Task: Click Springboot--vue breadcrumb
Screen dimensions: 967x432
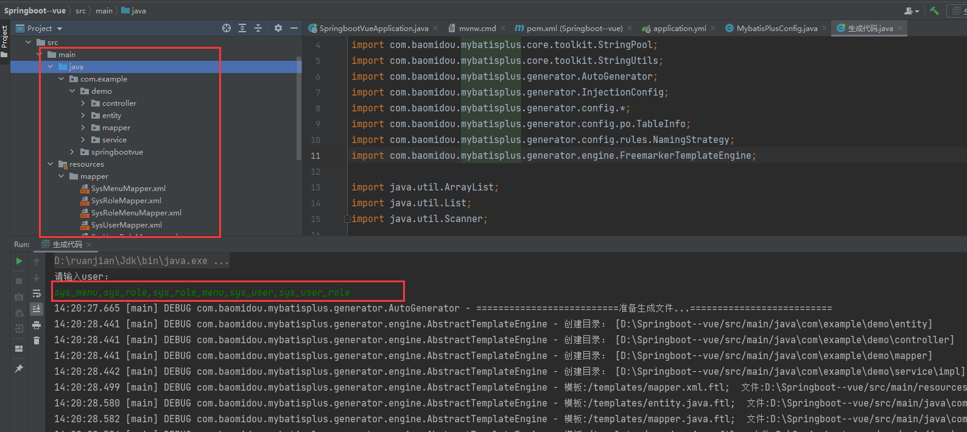Action: pos(35,11)
